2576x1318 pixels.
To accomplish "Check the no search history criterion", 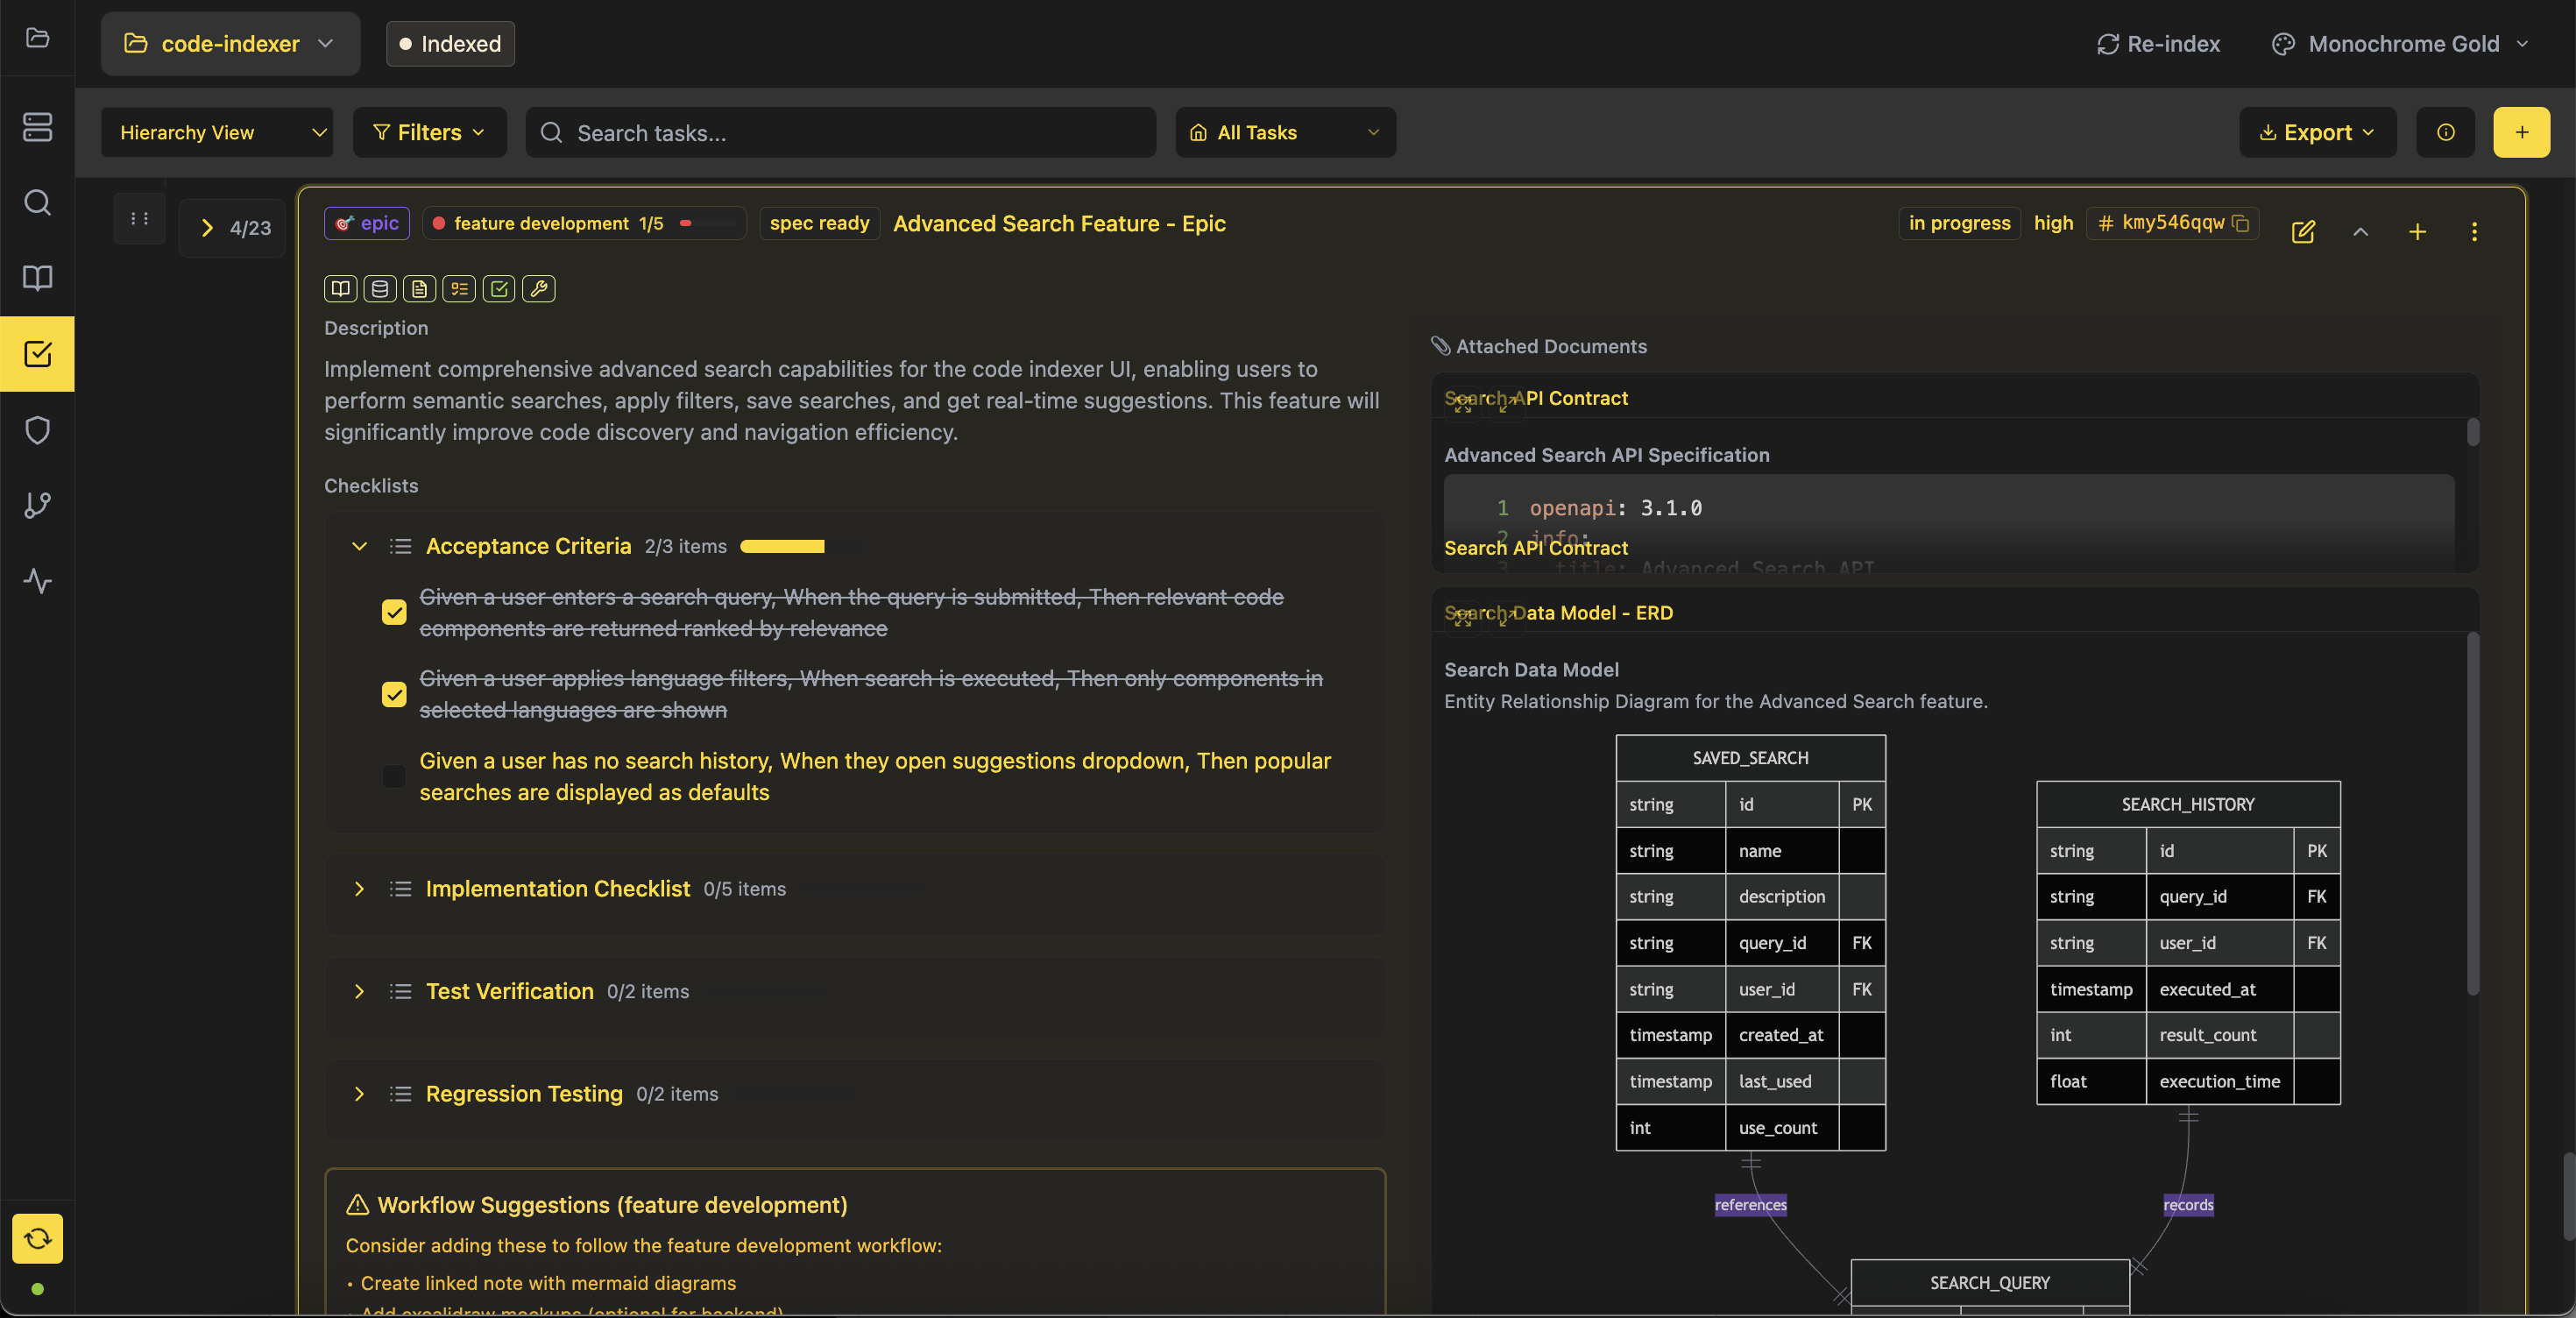I will click(394, 776).
